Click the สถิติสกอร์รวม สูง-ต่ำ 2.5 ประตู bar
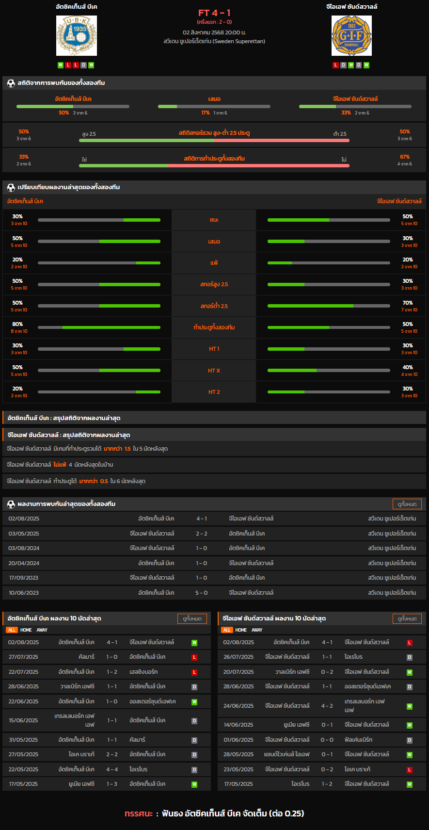 point(214,140)
